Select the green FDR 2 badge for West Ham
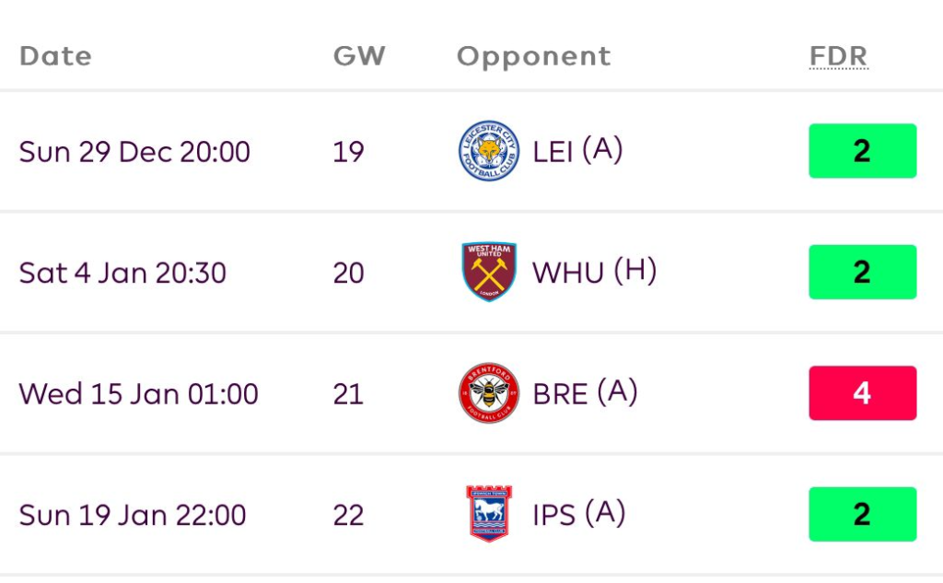 [x=862, y=273]
